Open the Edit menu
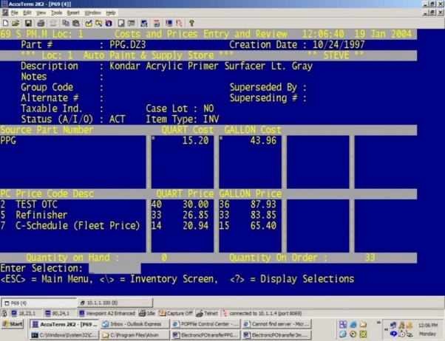Image resolution: width=445 pixels, height=341 pixels. click(x=27, y=13)
